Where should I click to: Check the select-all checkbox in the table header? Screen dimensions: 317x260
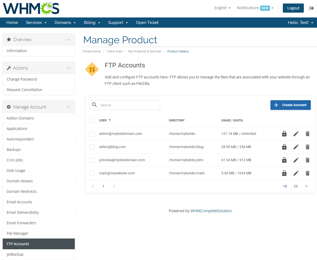click(92, 120)
